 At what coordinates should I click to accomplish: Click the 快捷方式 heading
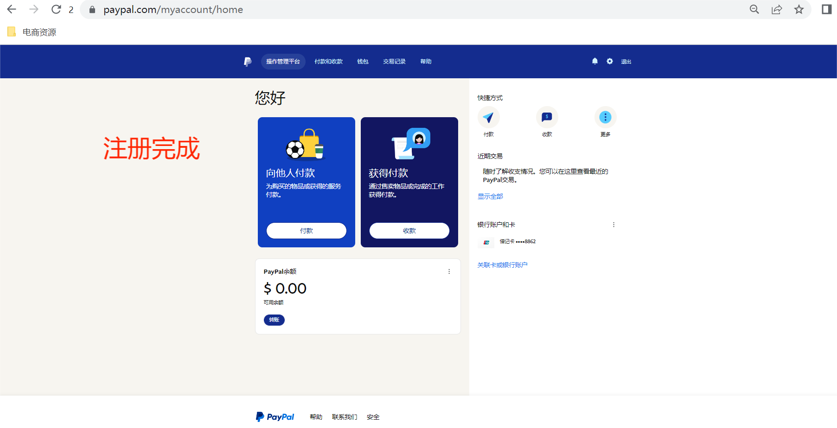490,98
